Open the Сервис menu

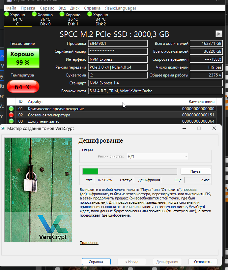[x=47, y=8]
